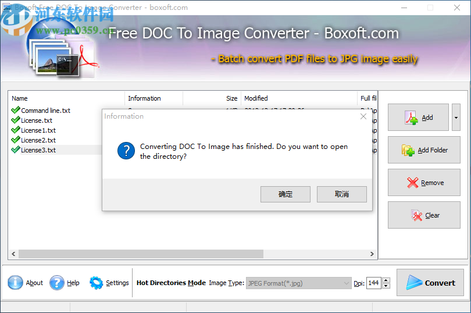Click the Remove button
Viewport: 471px width, 313px height.
[x=424, y=183]
